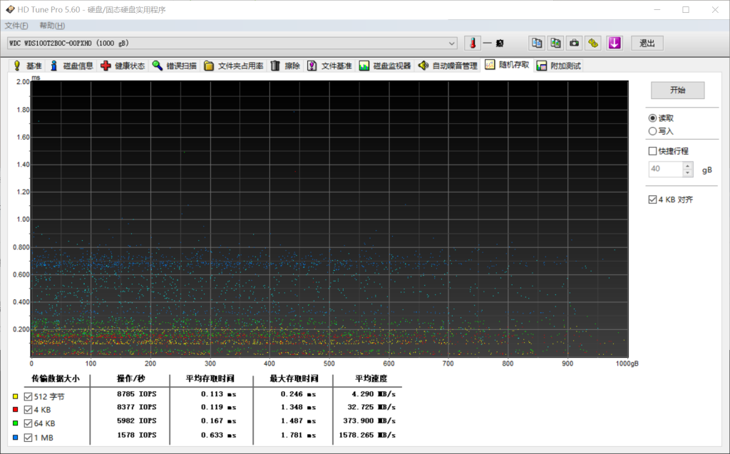
Task: Uncheck the 512 字节 transfer size checkbox
Action: click(28, 397)
